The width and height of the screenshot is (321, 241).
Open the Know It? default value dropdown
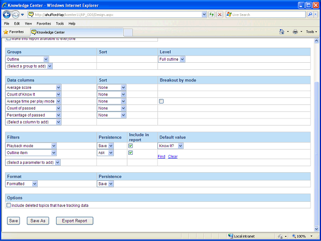[171, 146]
